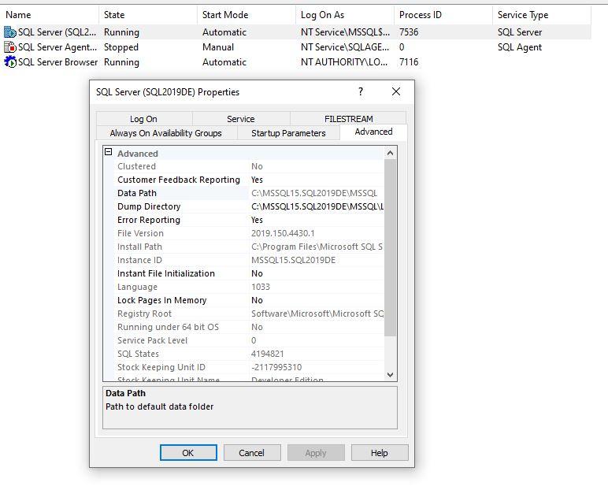This screenshot has height=501, width=608.
Task: Sort by the Process ID column header
Action: tap(443, 15)
